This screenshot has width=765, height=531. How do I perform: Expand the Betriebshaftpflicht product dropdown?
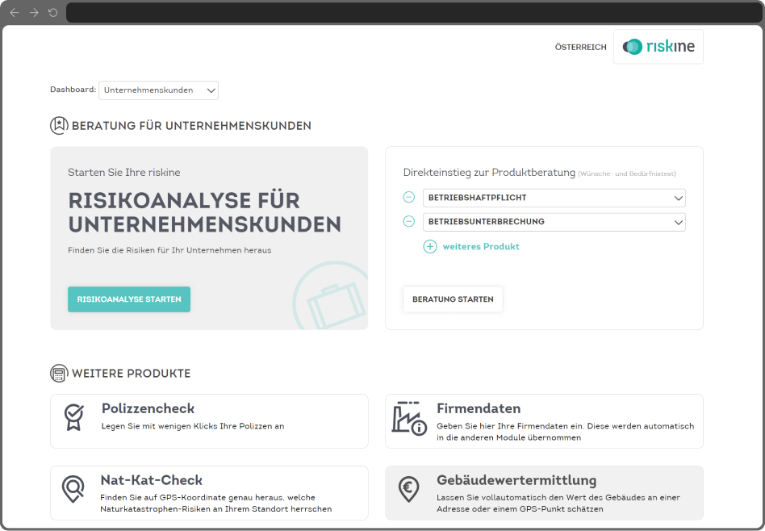point(554,198)
